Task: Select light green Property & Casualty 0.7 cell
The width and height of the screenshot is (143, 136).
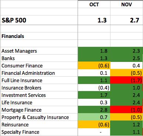Action: tap(94, 117)
